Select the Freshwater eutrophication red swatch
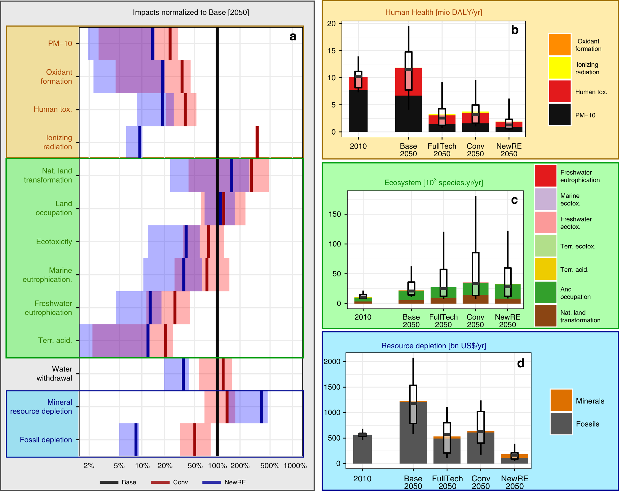 click(545, 176)
